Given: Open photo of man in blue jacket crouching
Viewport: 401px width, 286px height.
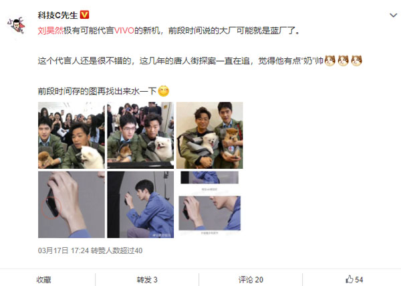Looking at the screenshot, I should tap(140, 204).
